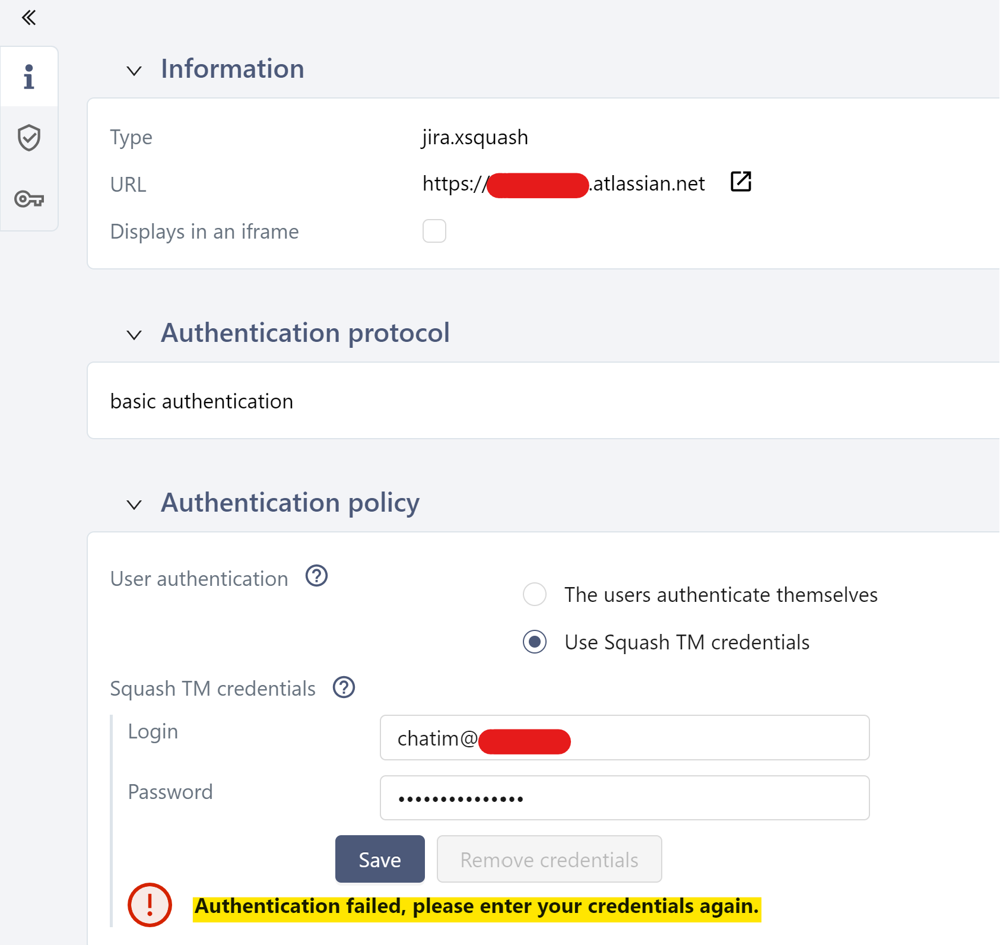Collapse the Information section

[134, 71]
